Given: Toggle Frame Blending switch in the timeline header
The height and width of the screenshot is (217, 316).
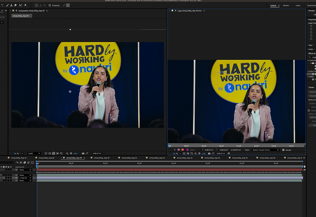Looking at the screenshot, I should tap(24, 163).
